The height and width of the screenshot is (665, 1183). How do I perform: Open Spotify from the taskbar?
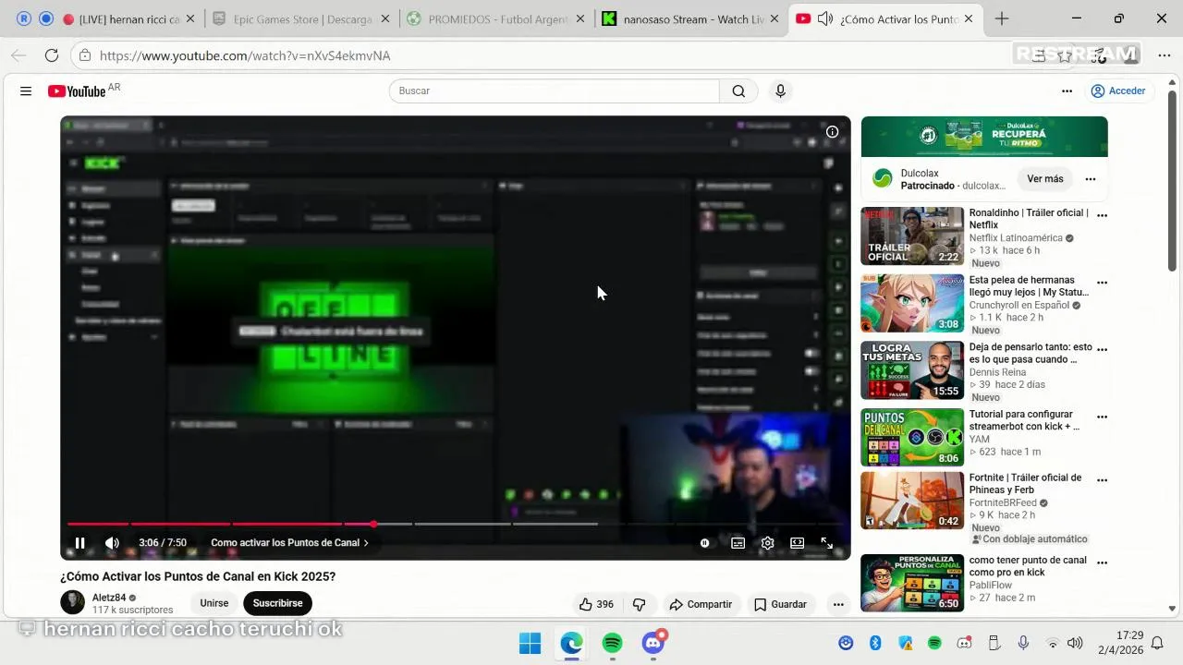pyautogui.click(x=612, y=643)
